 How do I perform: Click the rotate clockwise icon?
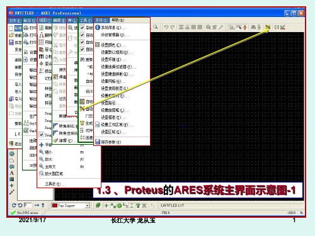14,205
